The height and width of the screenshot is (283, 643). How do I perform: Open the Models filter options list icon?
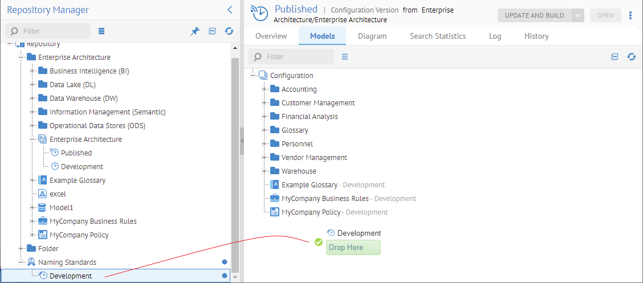[x=345, y=57]
